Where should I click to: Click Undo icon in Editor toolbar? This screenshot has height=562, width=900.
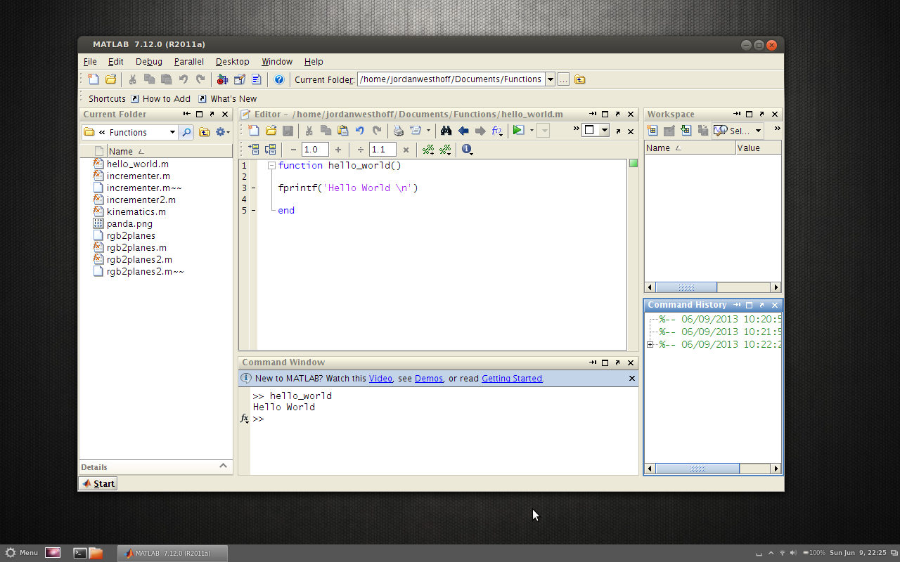(x=360, y=131)
